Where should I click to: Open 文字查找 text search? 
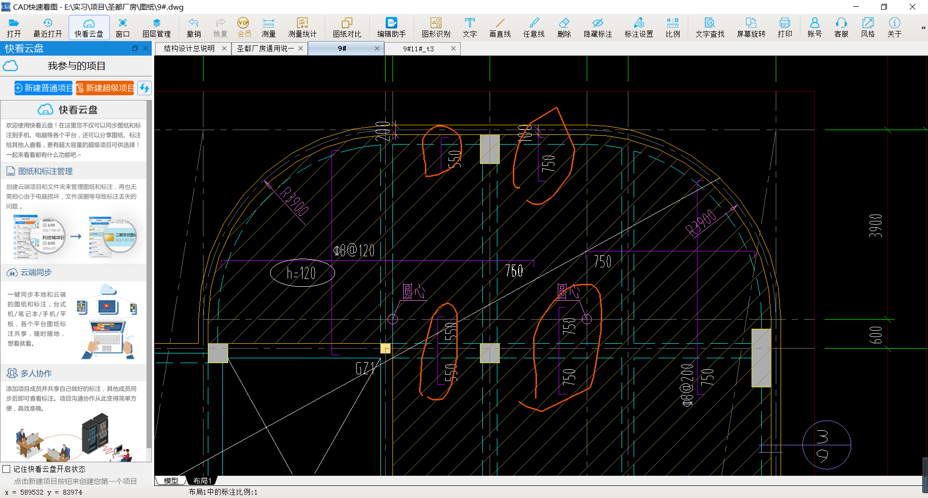710,28
